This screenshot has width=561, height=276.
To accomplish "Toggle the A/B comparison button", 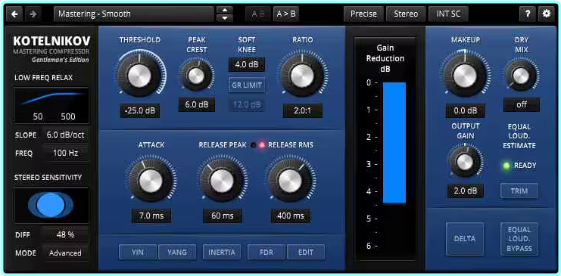I will [x=258, y=14].
